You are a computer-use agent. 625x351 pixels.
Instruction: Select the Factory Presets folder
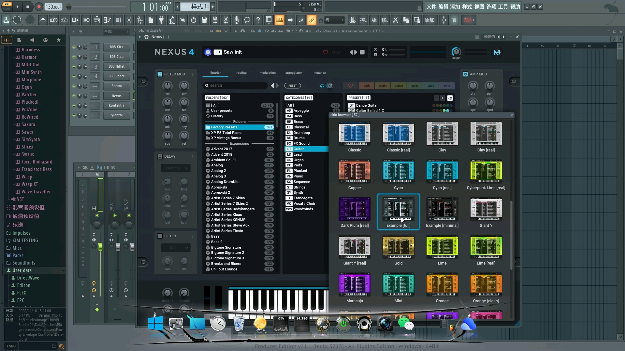pos(239,127)
